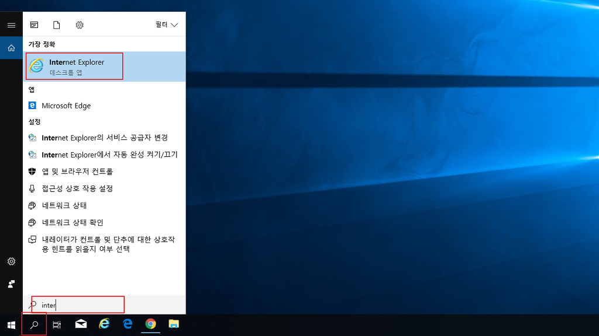Open Google Chrome from the taskbar

click(150, 324)
